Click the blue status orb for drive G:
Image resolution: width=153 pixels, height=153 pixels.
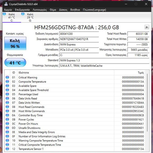pyautogui.click(x=23, y=14)
